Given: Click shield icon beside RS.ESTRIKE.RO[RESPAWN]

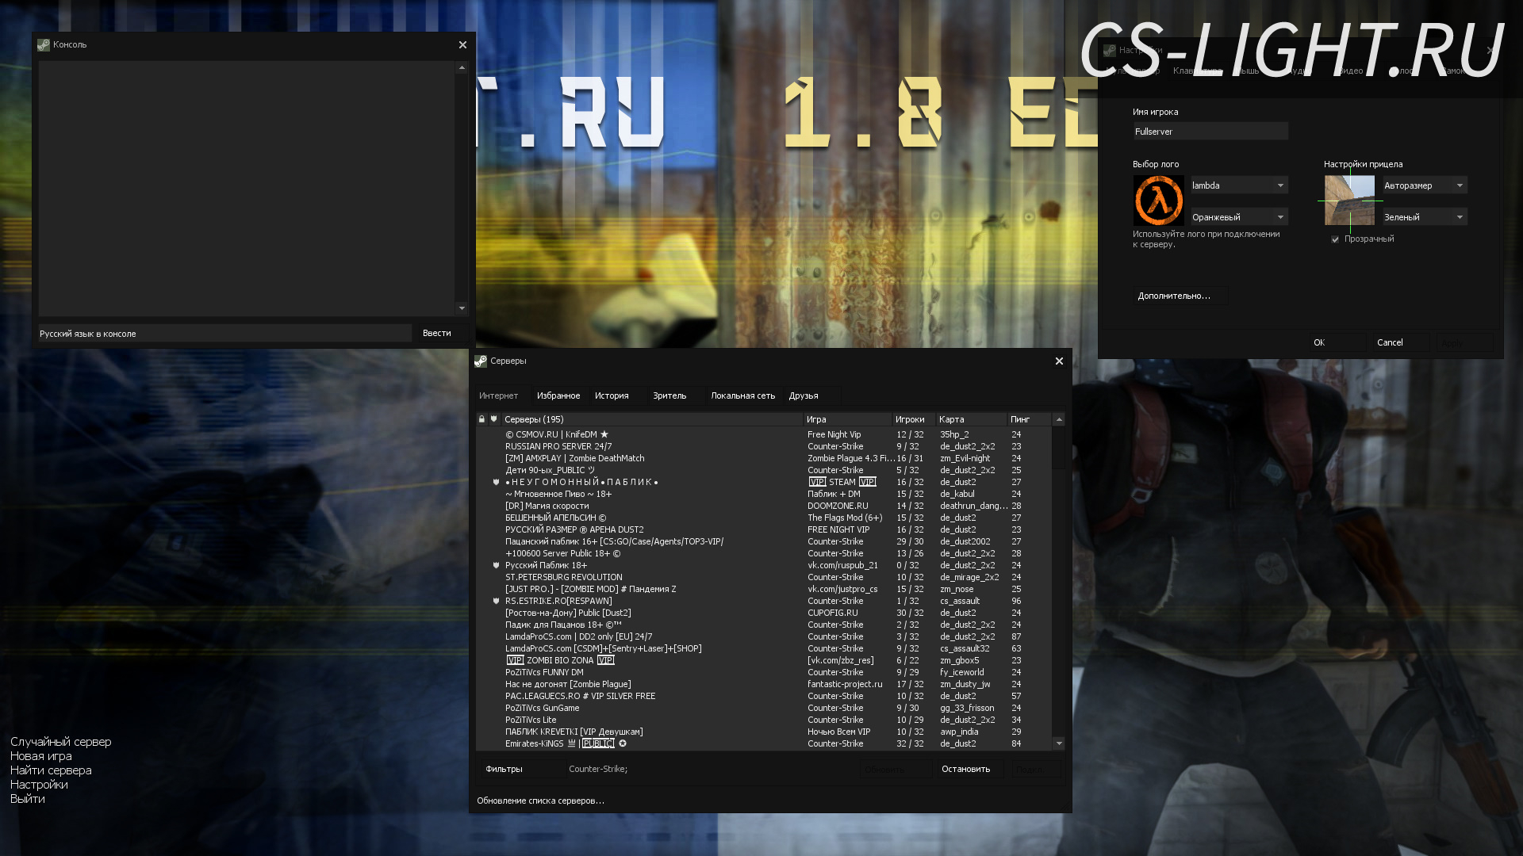Looking at the screenshot, I should point(496,601).
